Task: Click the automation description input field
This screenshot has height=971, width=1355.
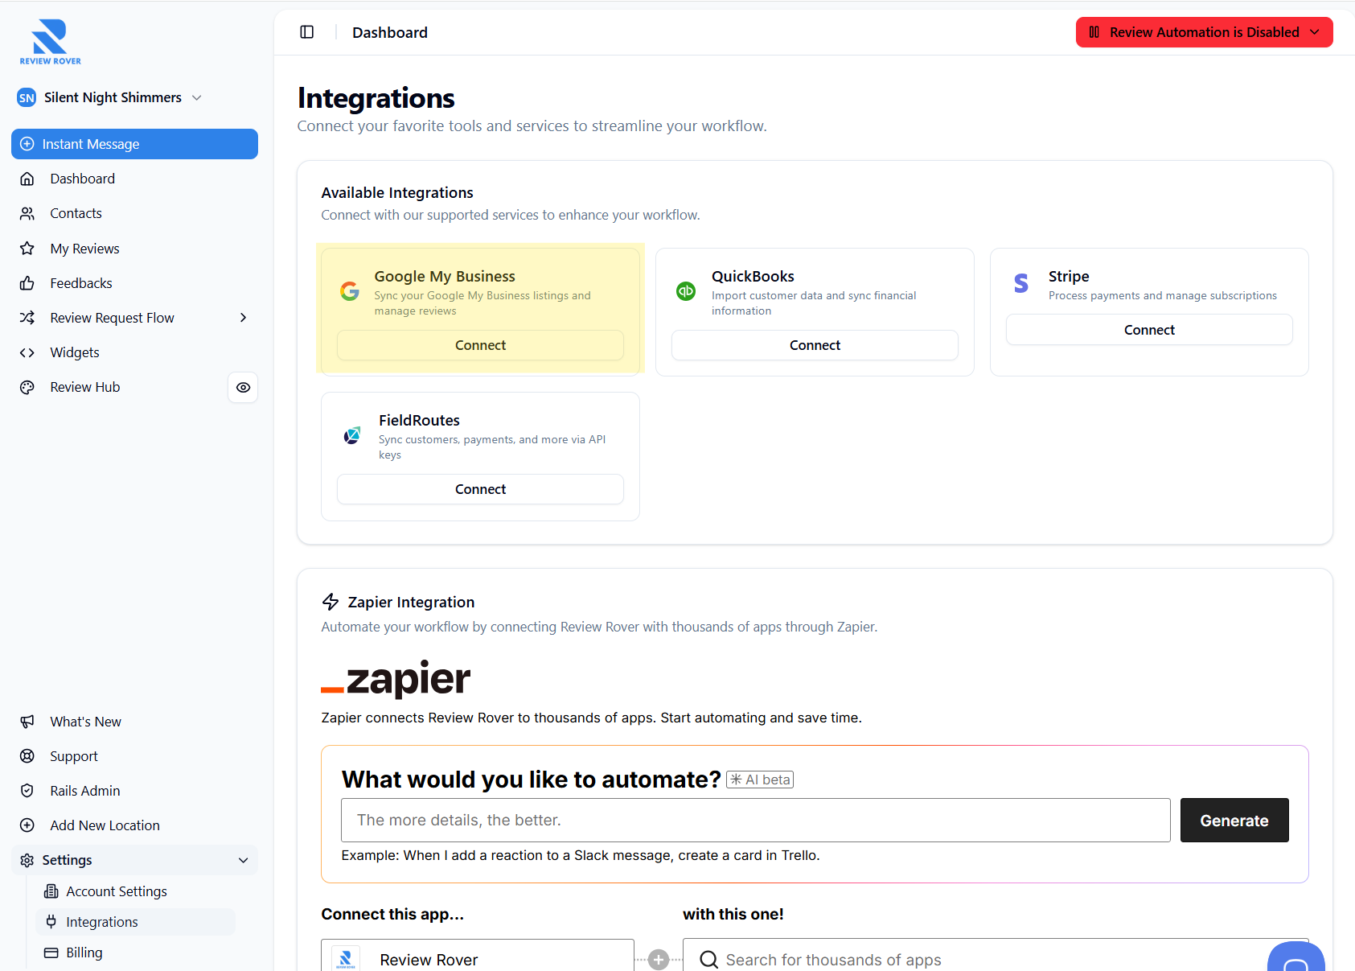Action: pos(756,820)
